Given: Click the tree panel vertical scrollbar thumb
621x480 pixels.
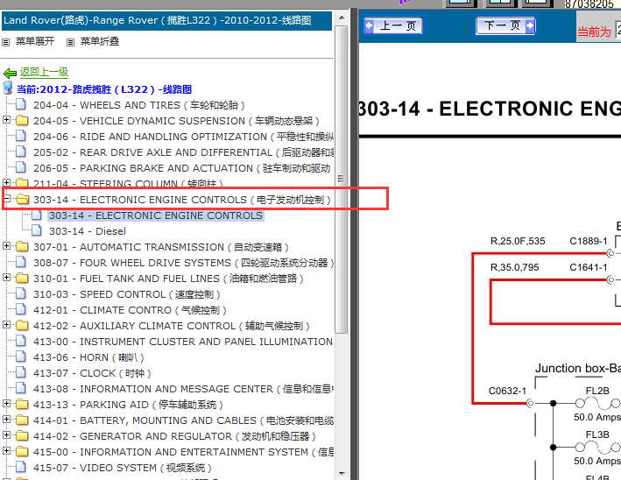Looking at the screenshot, I should tap(342, 179).
